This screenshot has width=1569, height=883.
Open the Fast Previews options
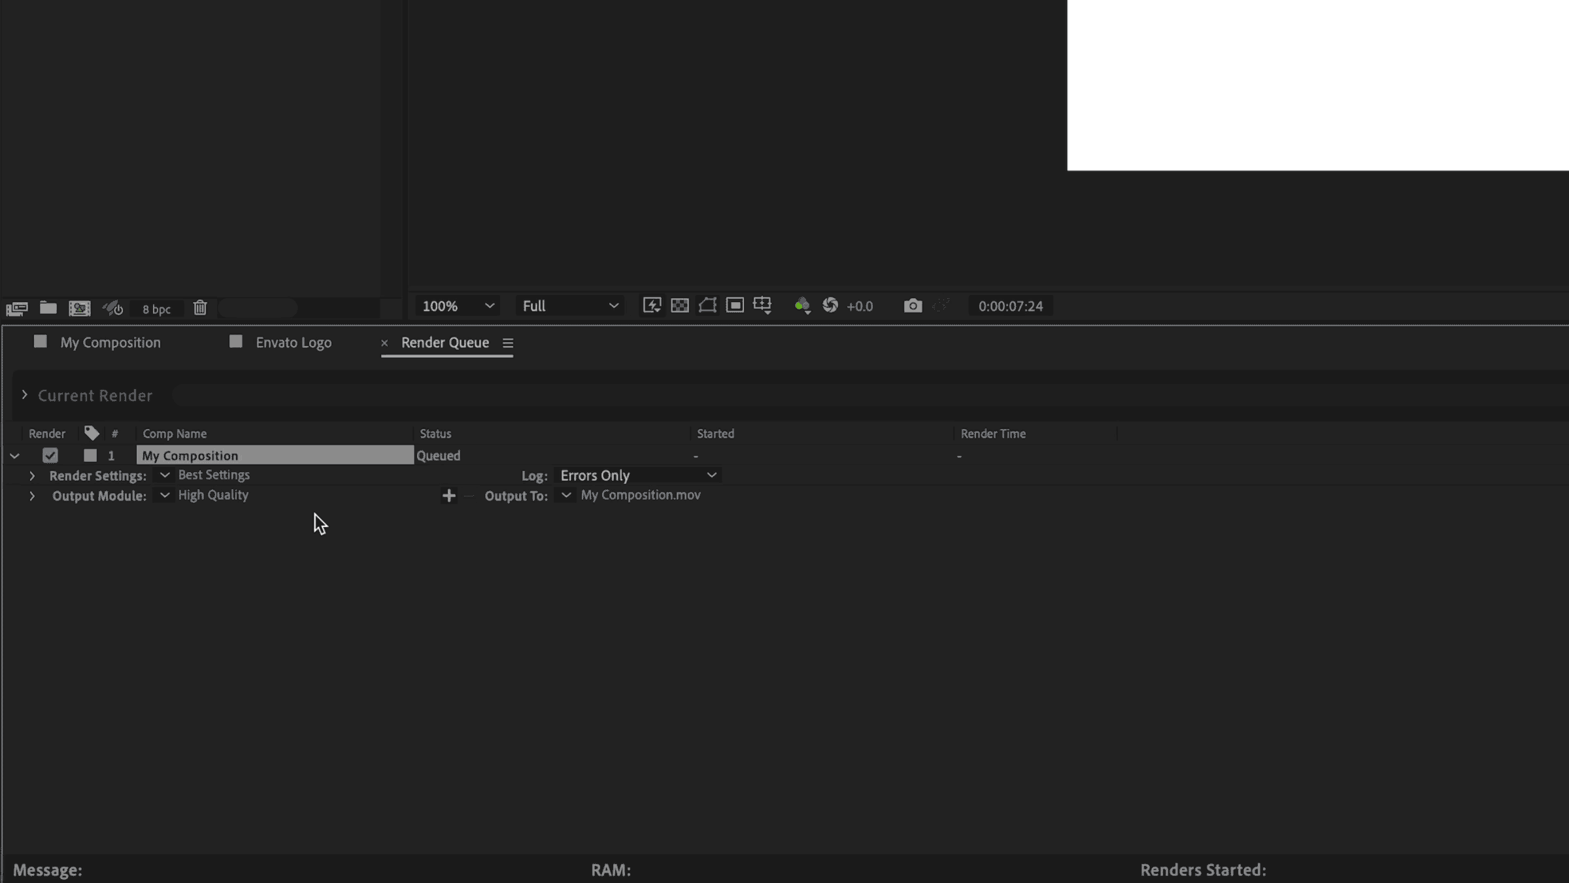651,305
